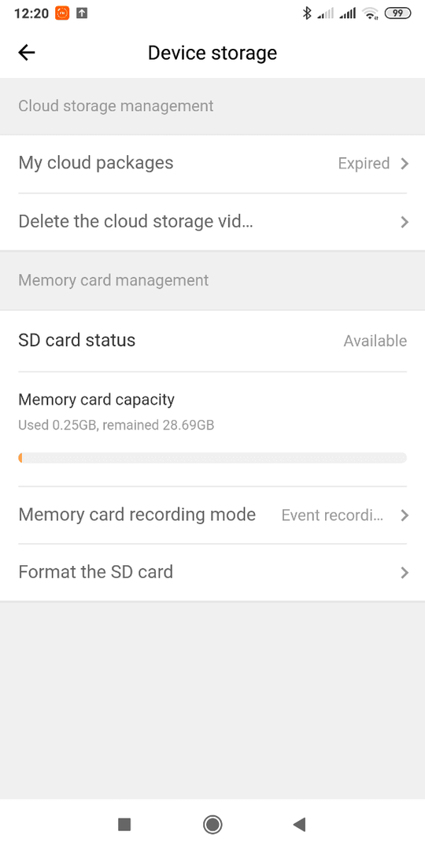Expand the Event recording mode chevron
The width and height of the screenshot is (425, 850).
[x=405, y=515]
